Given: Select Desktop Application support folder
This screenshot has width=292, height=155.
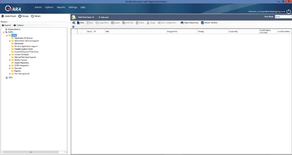Looking at the screenshot, I should click(26, 46).
